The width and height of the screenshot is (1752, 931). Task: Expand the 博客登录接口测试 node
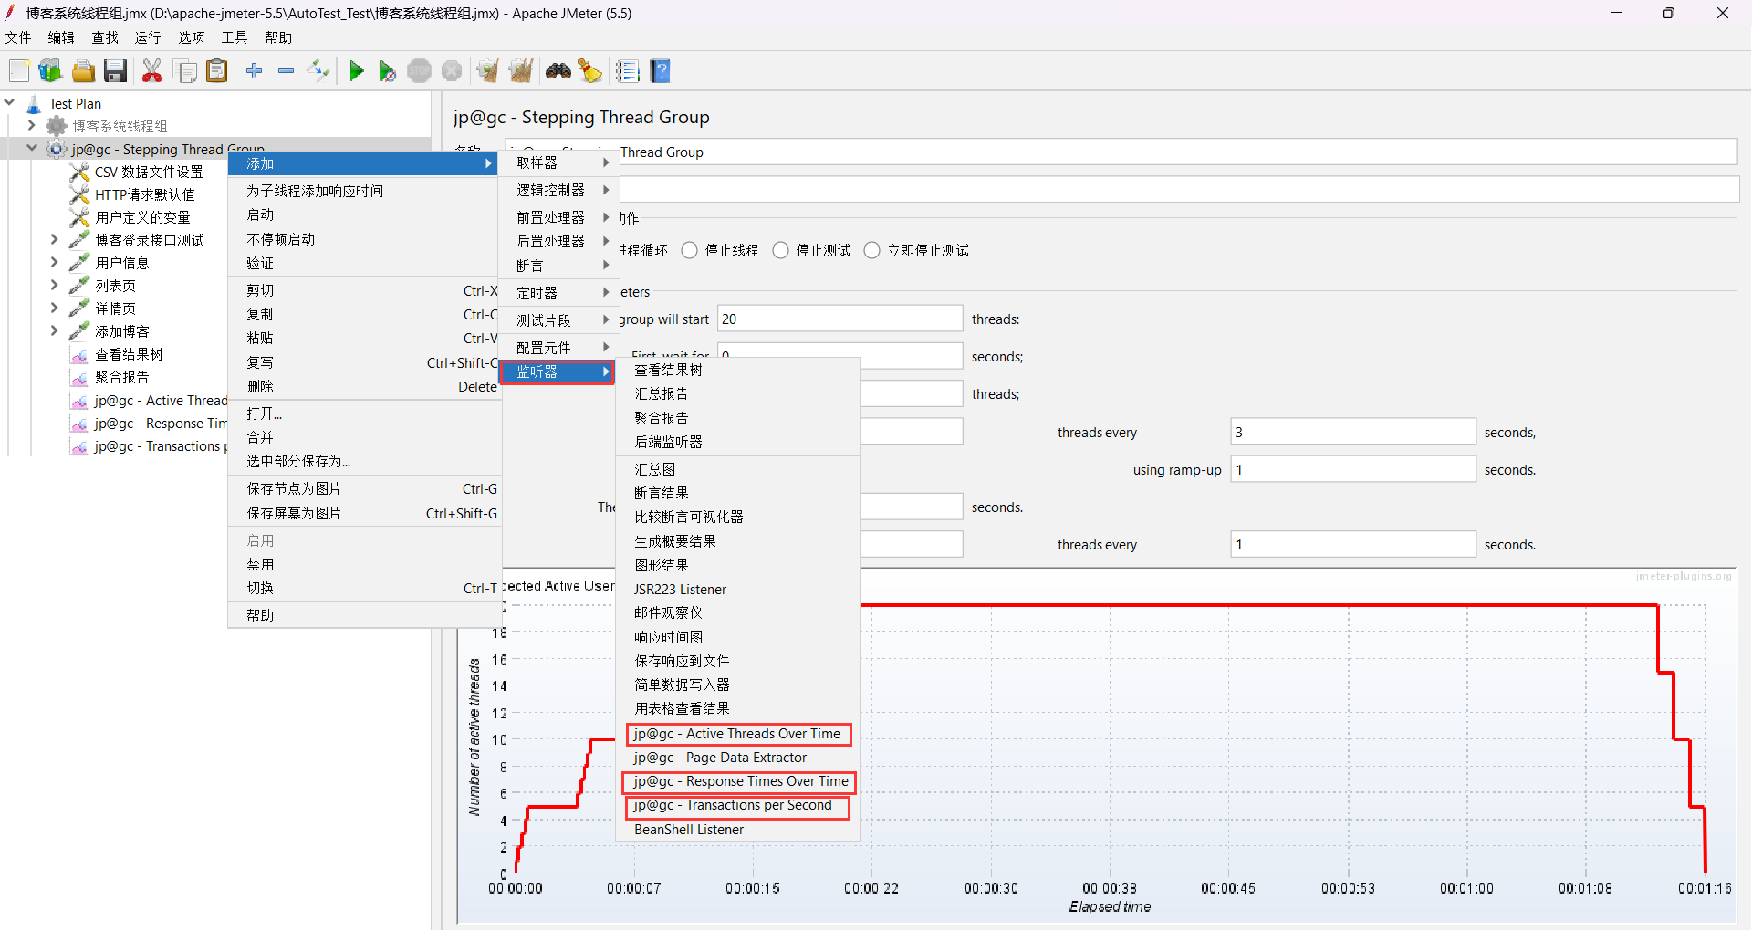(54, 239)
